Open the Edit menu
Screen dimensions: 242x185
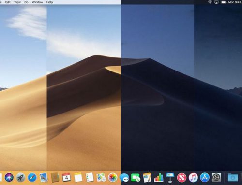coord(8,2)
